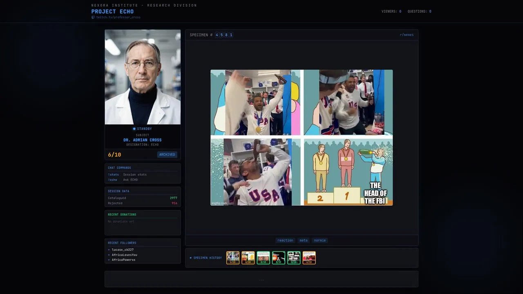
Task: Open the r/memes subreddit link
Action: tap(407, 35)
